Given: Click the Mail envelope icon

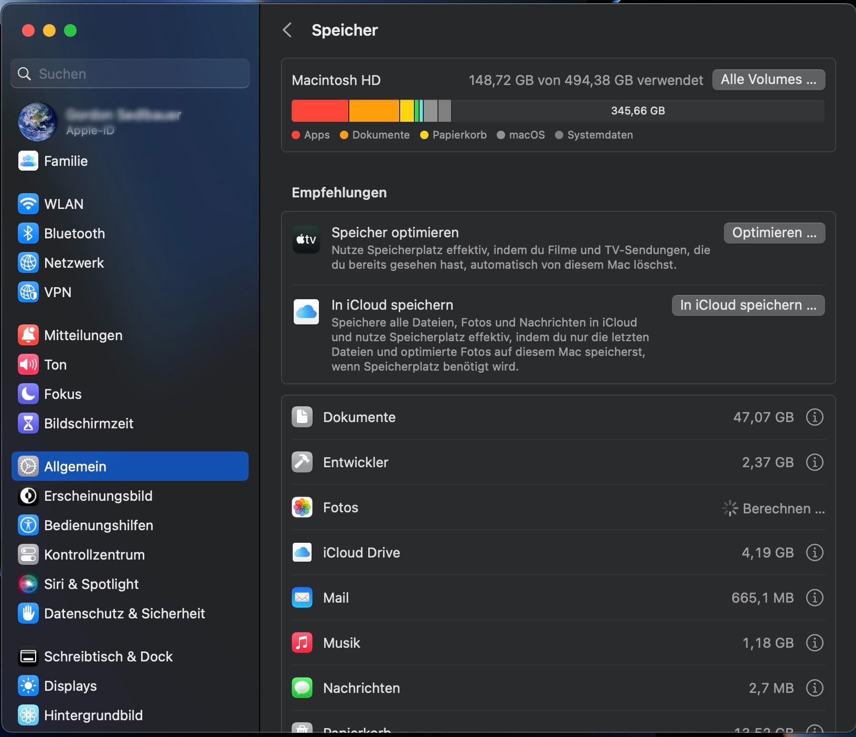Looking at the screenshot, I should [x=302, y=598].
